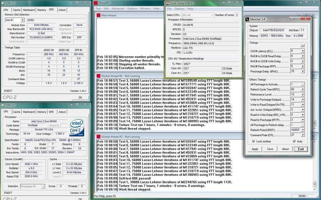Switch to Cache tab in the CPU-Z Processor window

click(17, 112)
